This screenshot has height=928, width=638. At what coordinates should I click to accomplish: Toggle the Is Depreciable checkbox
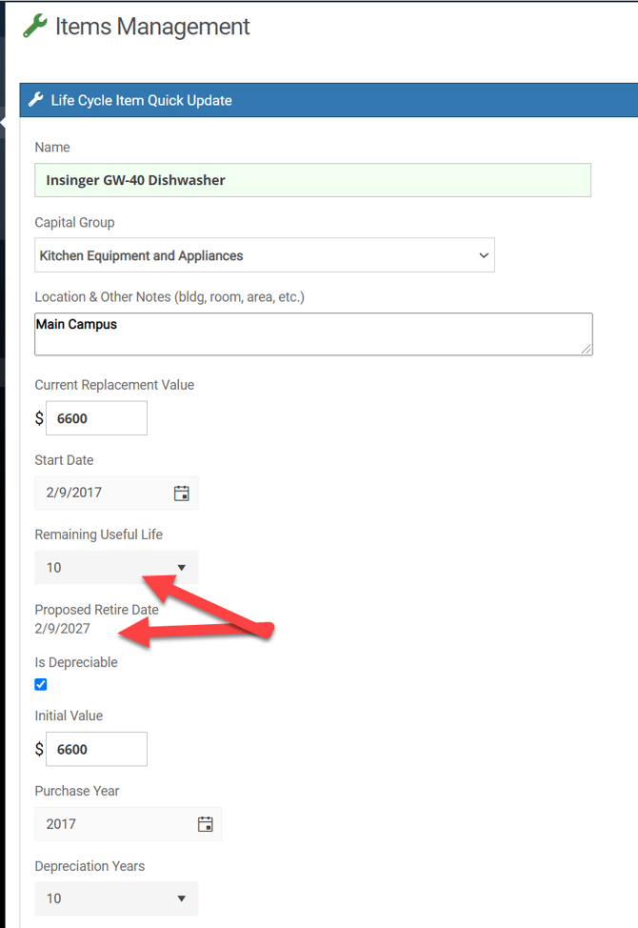click(41, 684)
